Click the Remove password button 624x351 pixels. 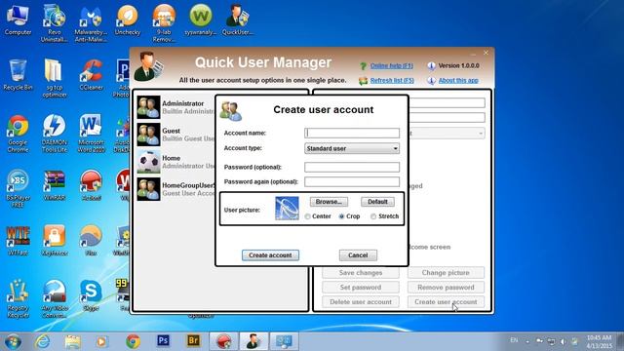[x=446, y=288]
